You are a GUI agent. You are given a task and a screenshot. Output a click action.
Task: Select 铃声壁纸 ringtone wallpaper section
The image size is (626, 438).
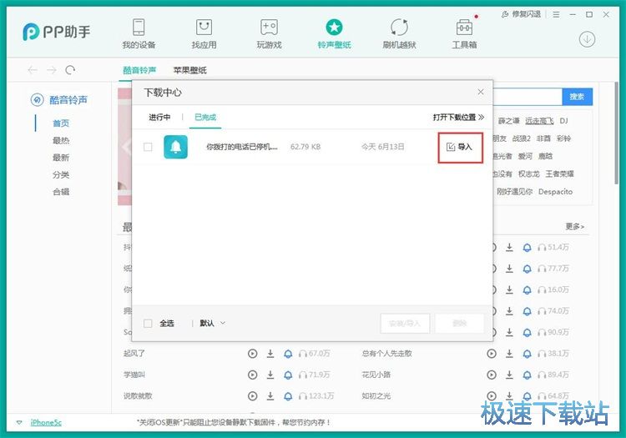point(334,34)
